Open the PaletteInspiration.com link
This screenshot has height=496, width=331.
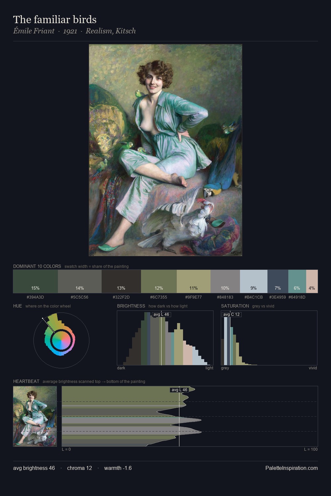[x=292, y=468]
